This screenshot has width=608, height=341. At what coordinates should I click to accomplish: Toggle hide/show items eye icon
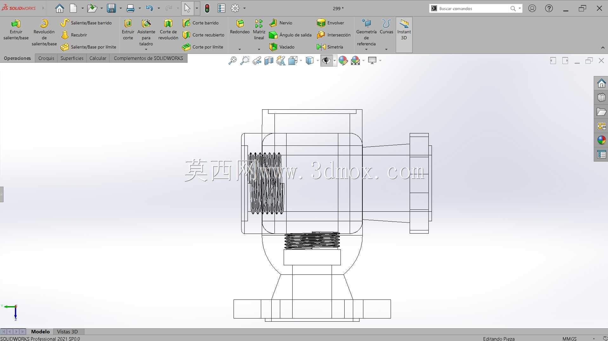coord(326,61)
